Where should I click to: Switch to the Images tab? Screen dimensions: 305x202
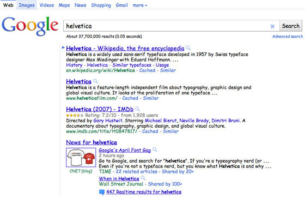27,5
